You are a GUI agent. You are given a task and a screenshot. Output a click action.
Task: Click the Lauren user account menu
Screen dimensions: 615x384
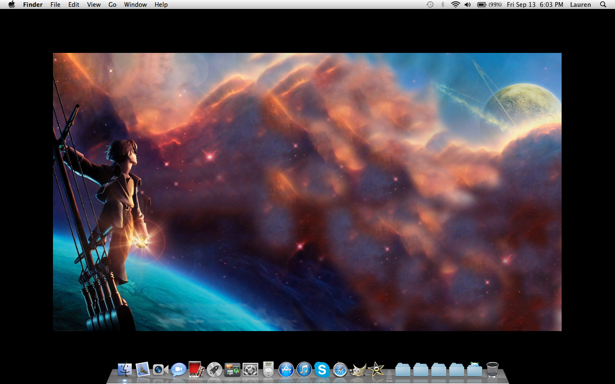(580, 5)
